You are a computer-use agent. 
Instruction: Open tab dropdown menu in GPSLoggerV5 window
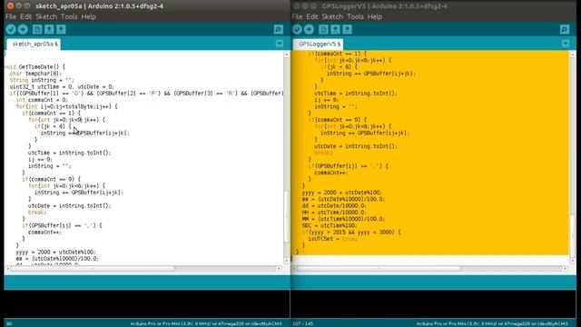tap(566, 44)
